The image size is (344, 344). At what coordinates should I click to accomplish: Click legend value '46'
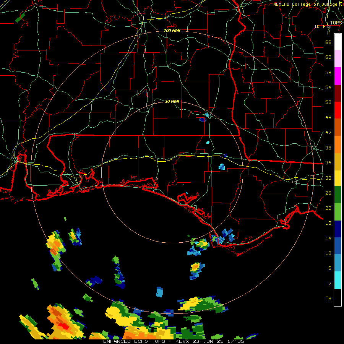tap(328, 118)
